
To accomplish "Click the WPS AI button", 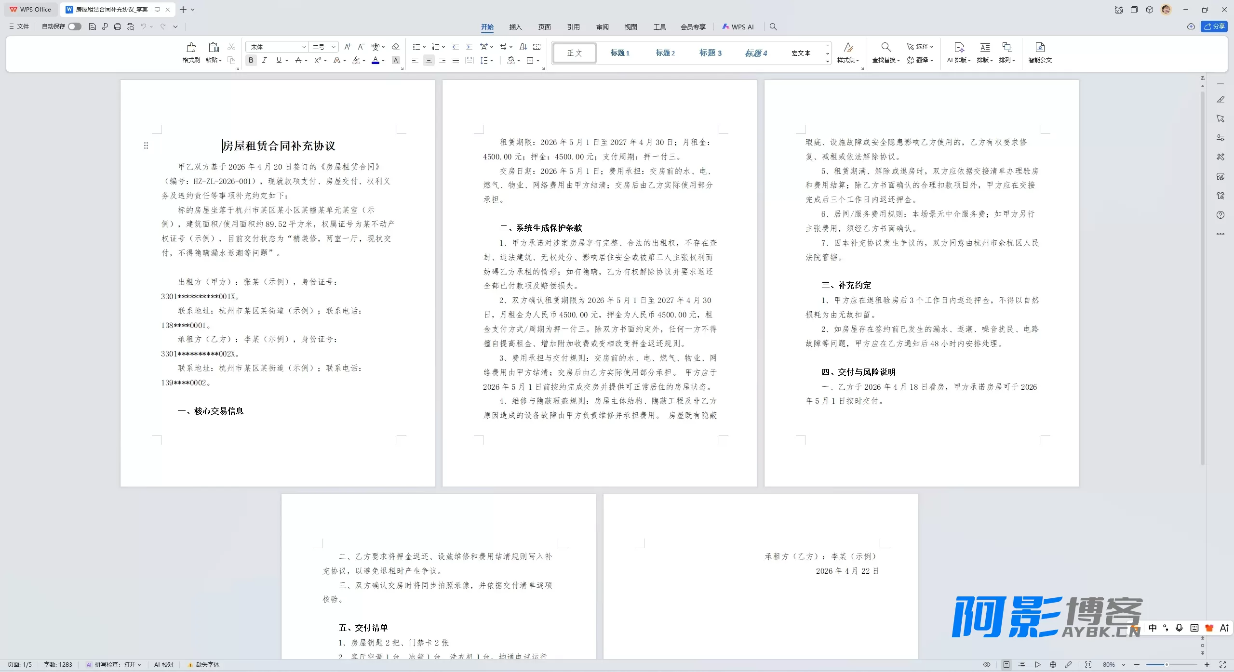I will point(738,27).
